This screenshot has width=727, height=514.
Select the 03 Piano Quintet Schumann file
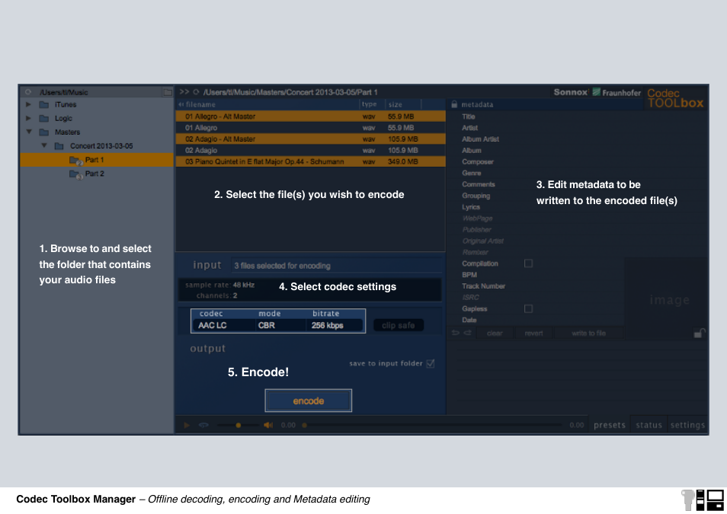point(311,161)
